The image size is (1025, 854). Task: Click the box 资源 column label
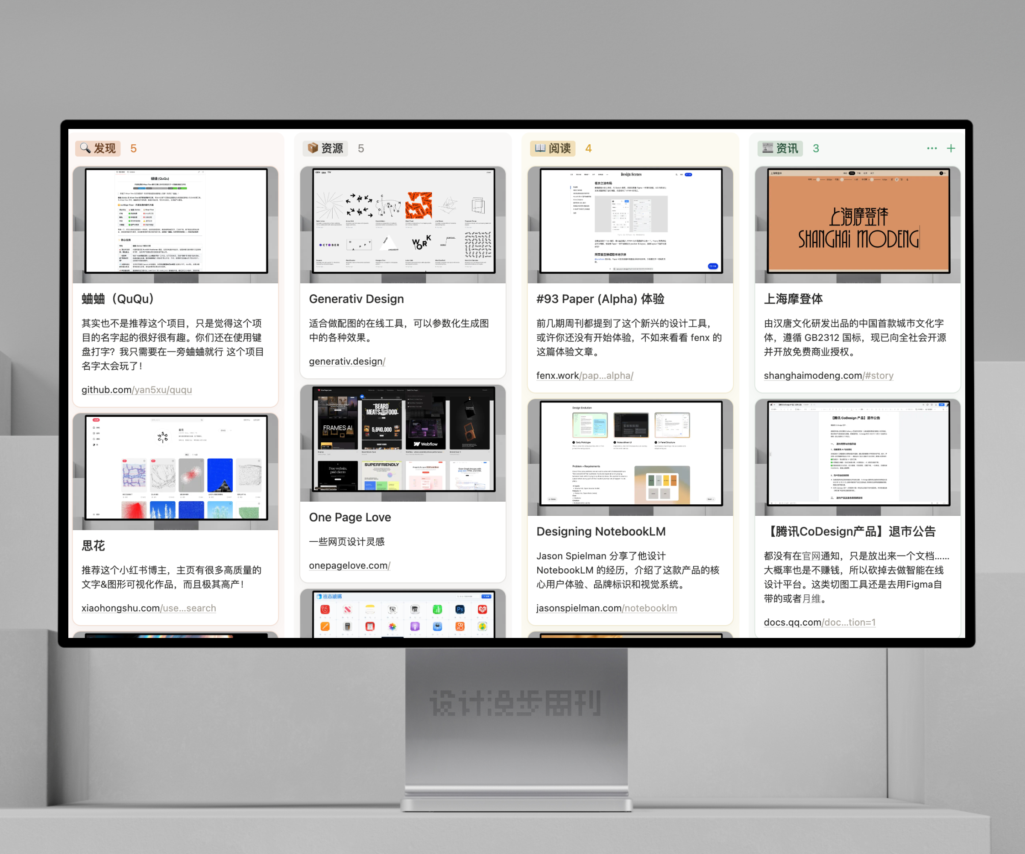tap(325, 148)
